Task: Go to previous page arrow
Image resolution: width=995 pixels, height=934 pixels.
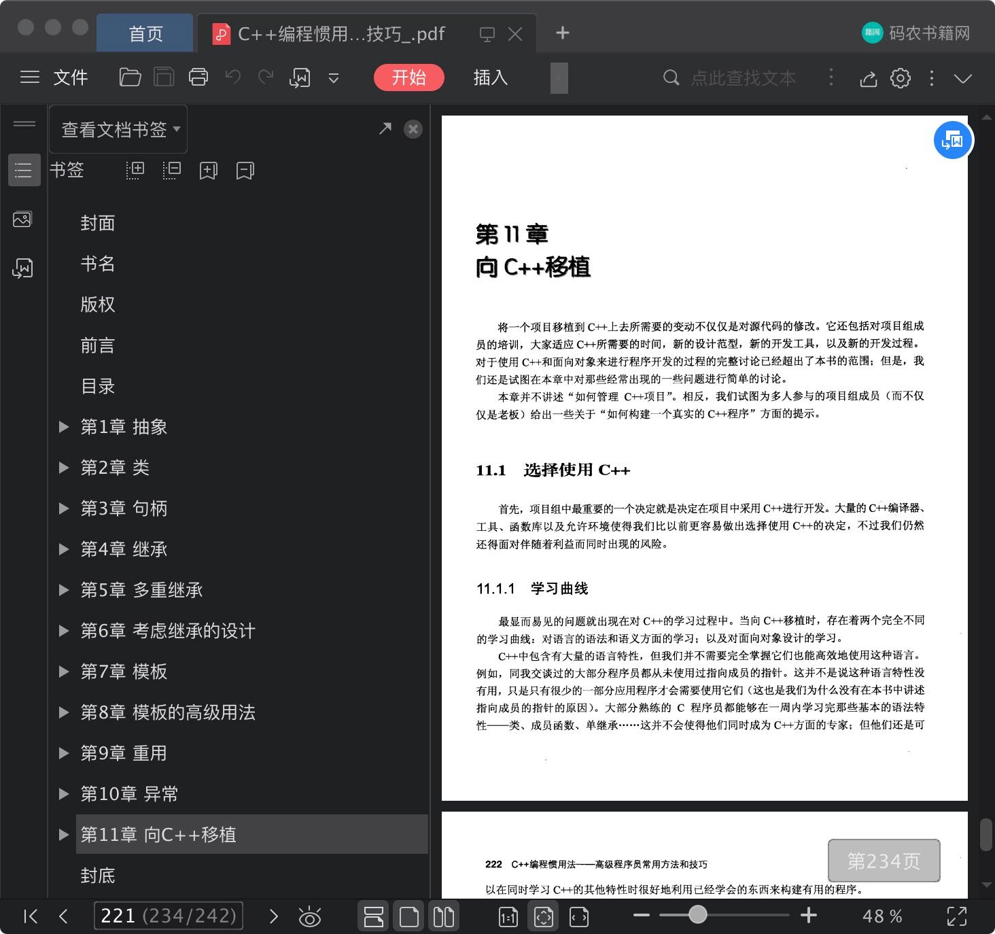Action: (x=63, y=916)
